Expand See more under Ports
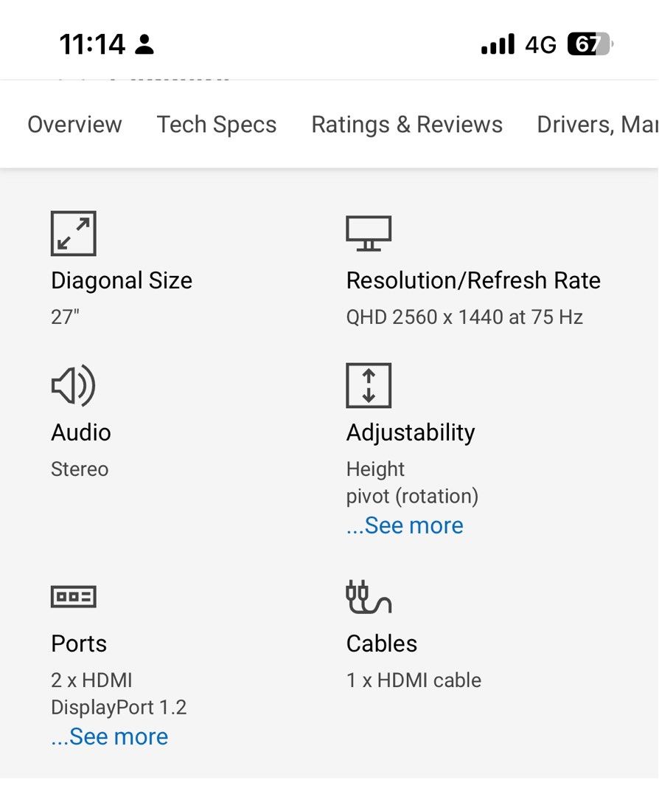The image size is (659, 797). (110, 736)
